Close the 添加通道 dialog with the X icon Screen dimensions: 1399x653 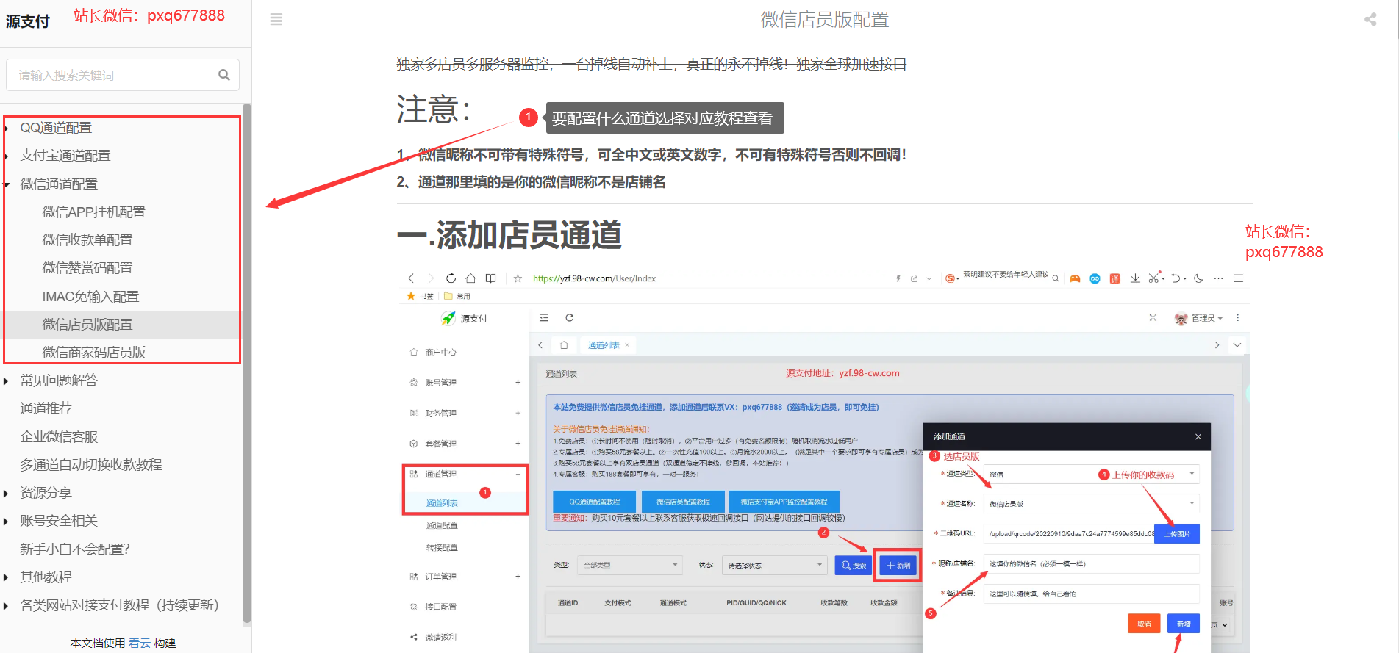tap(1198, 436)
